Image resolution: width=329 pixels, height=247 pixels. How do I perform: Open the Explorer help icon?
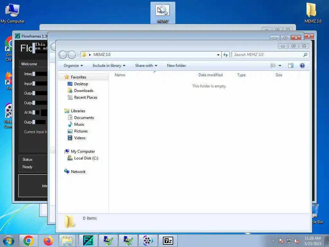(x=302, y=66)
